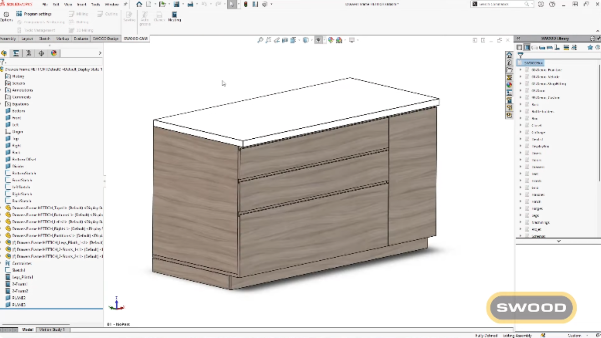This screenshot has width=601, height=338.
Task: Click the Rebuild traffic light icon
Action: click(246, 4)
